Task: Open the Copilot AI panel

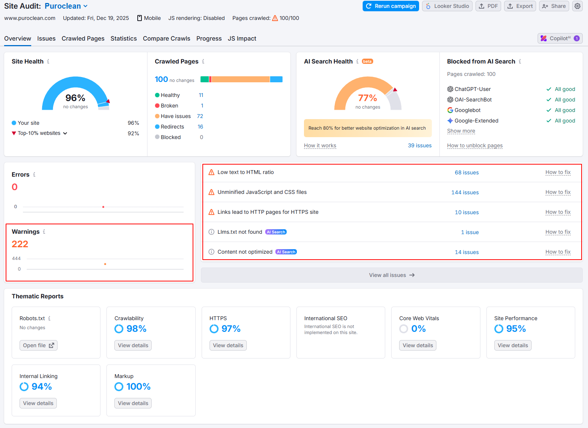Action: click(560, 38)
